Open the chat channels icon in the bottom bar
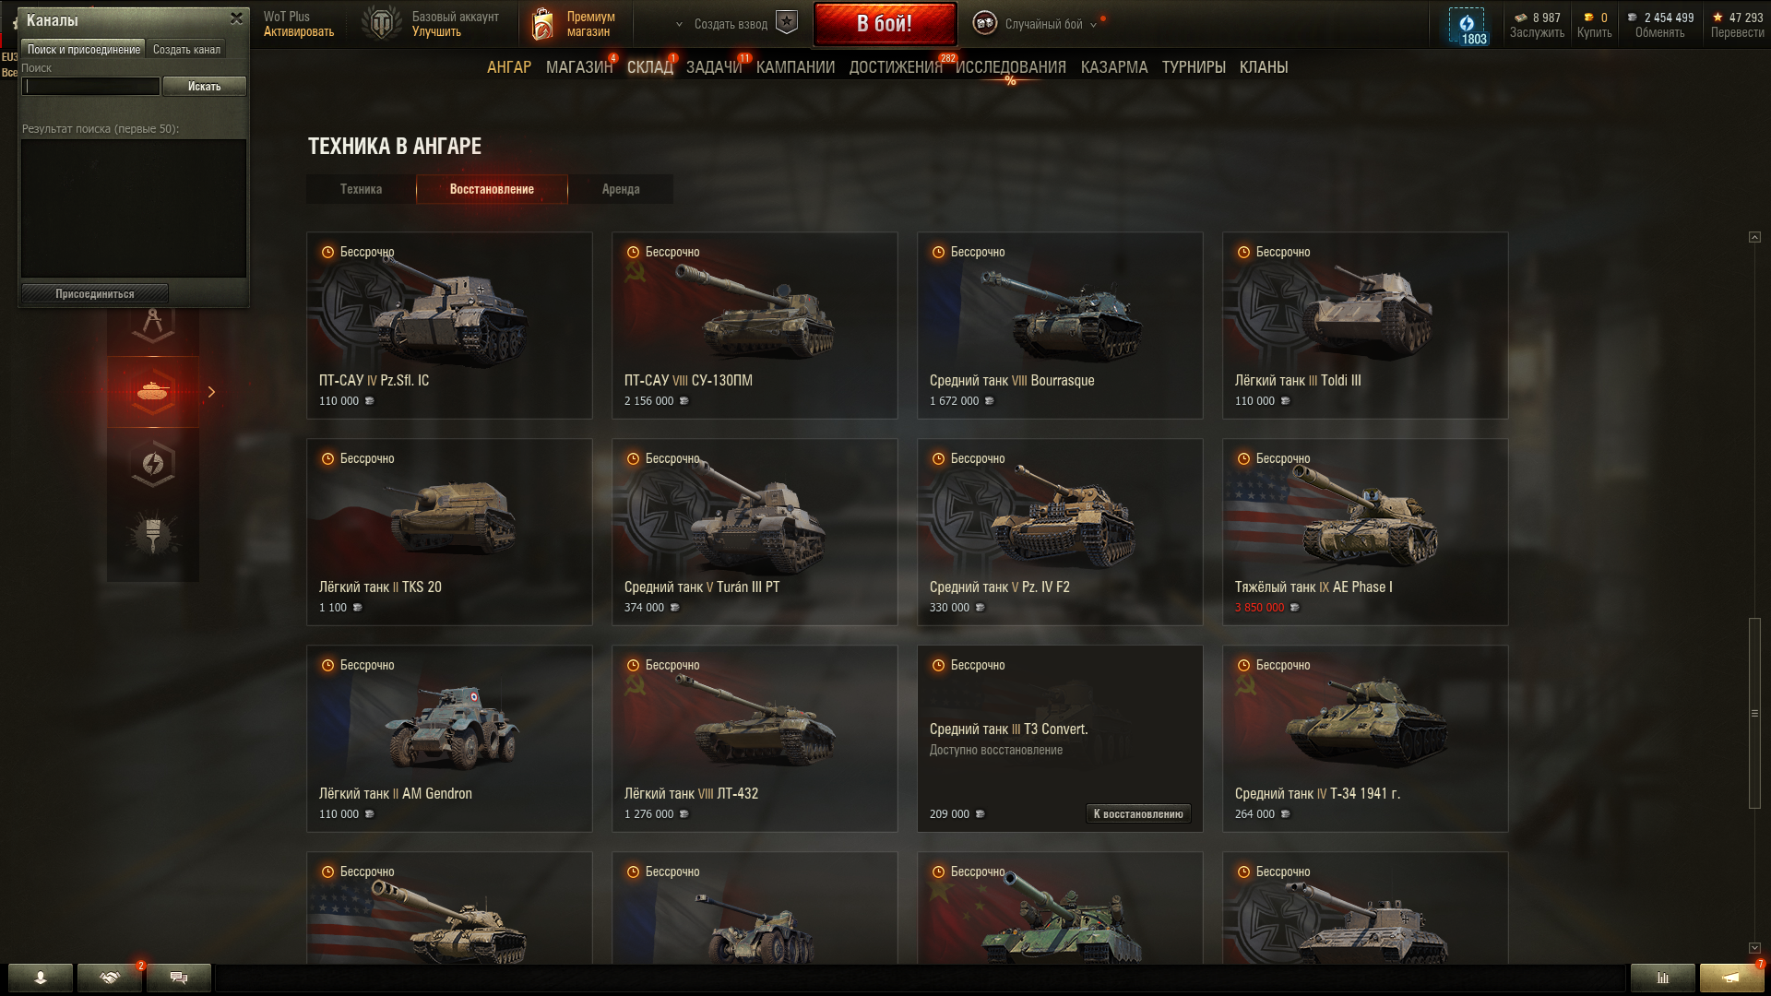Image resolution: width=1771 pixels, height=996 pixels. coord(179,978)
